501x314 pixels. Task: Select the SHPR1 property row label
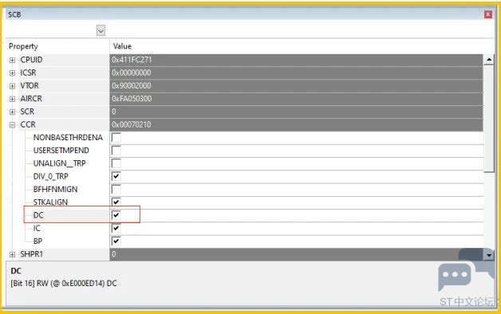pos(32,254)
